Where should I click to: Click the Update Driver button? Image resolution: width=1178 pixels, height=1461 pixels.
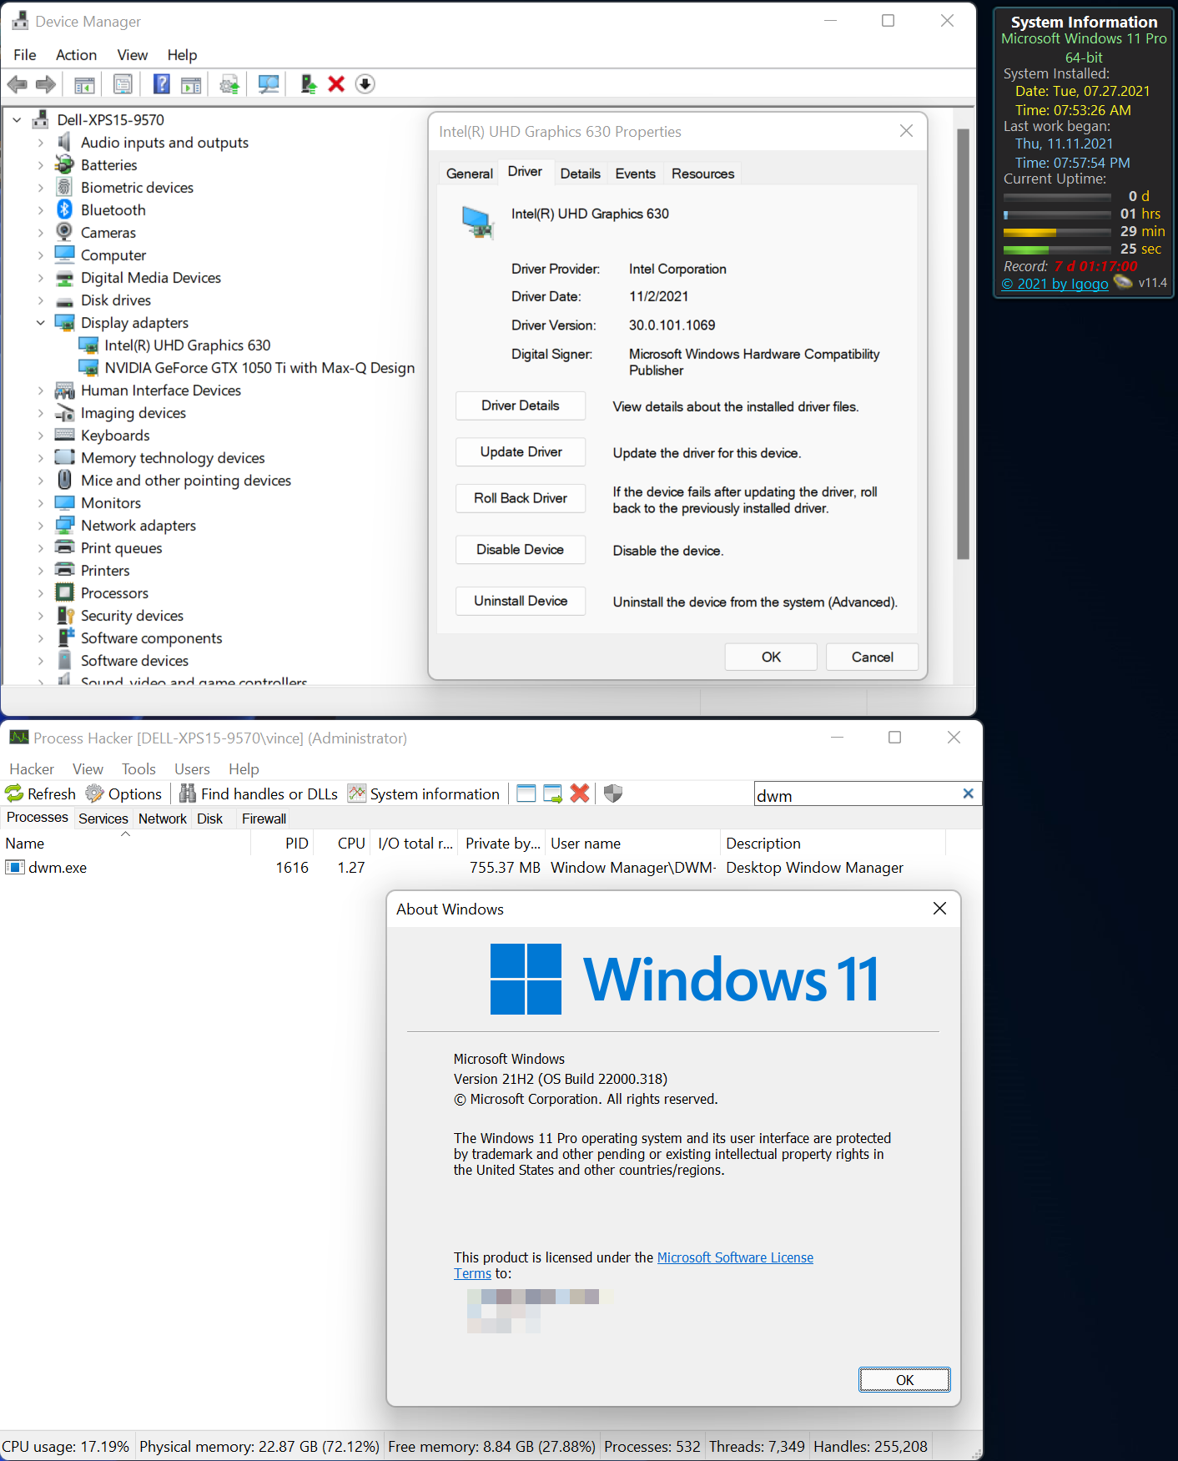(521, 452)
